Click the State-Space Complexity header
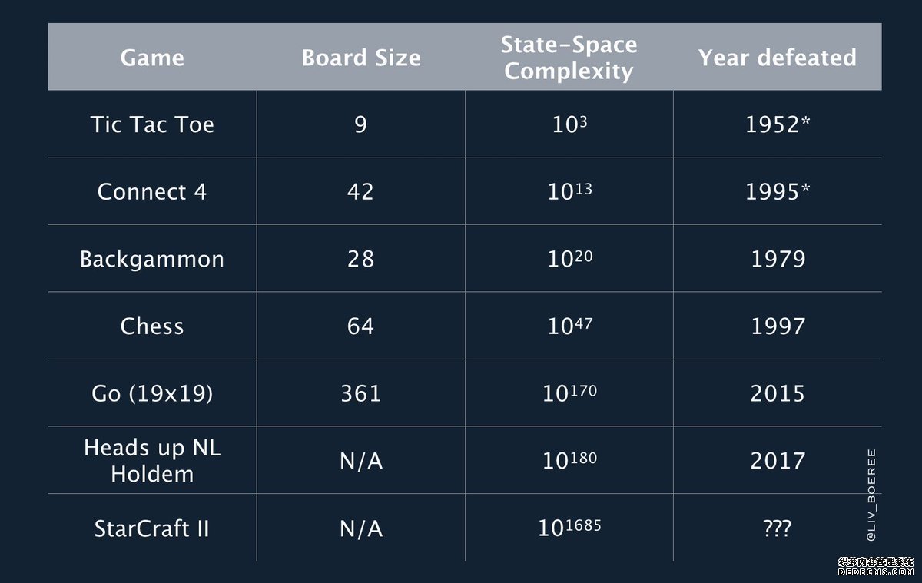This screenshot has height=583, width=922. click(x=569, y=58)
